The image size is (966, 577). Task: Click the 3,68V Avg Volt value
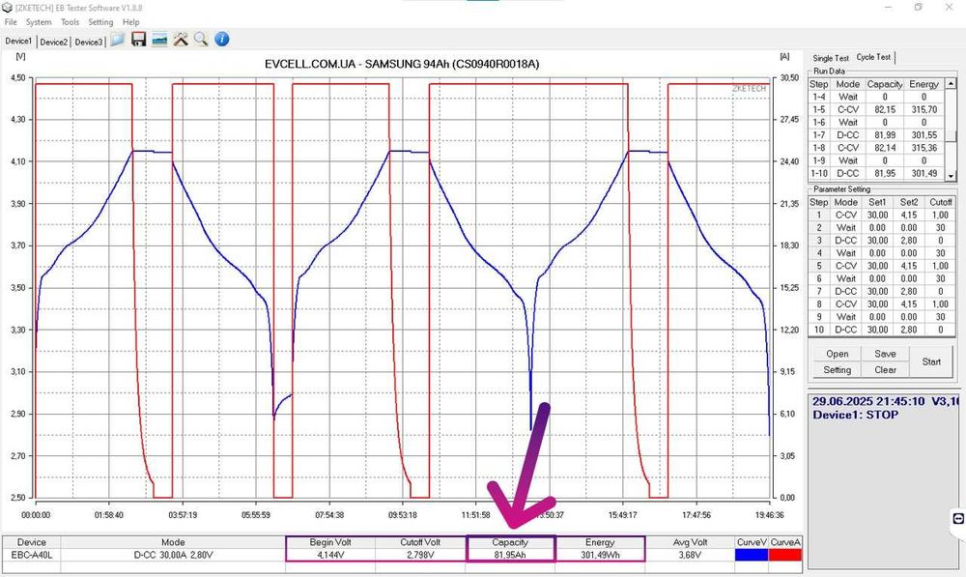pyautogui.click(x=690, y=555)
